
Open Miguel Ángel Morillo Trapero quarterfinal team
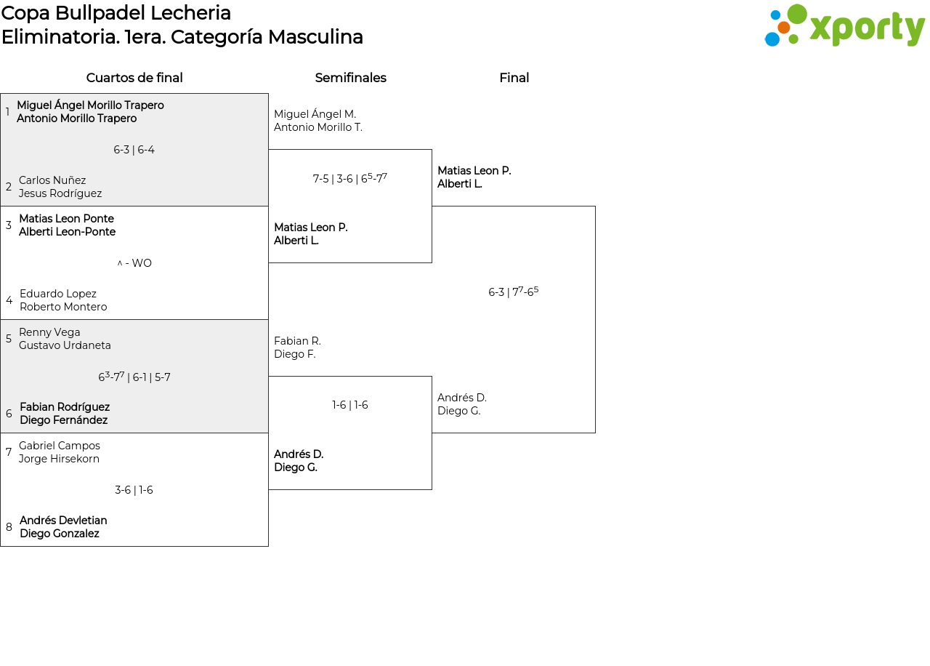pyautogui.click(x=90, y=112)
